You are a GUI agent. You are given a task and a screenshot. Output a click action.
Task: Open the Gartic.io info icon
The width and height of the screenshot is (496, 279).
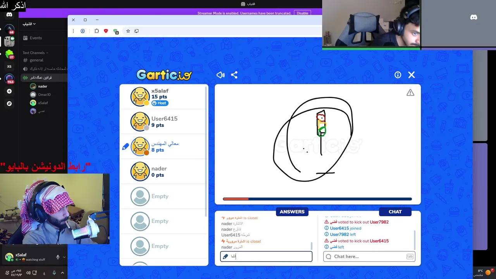coord(398,75)
